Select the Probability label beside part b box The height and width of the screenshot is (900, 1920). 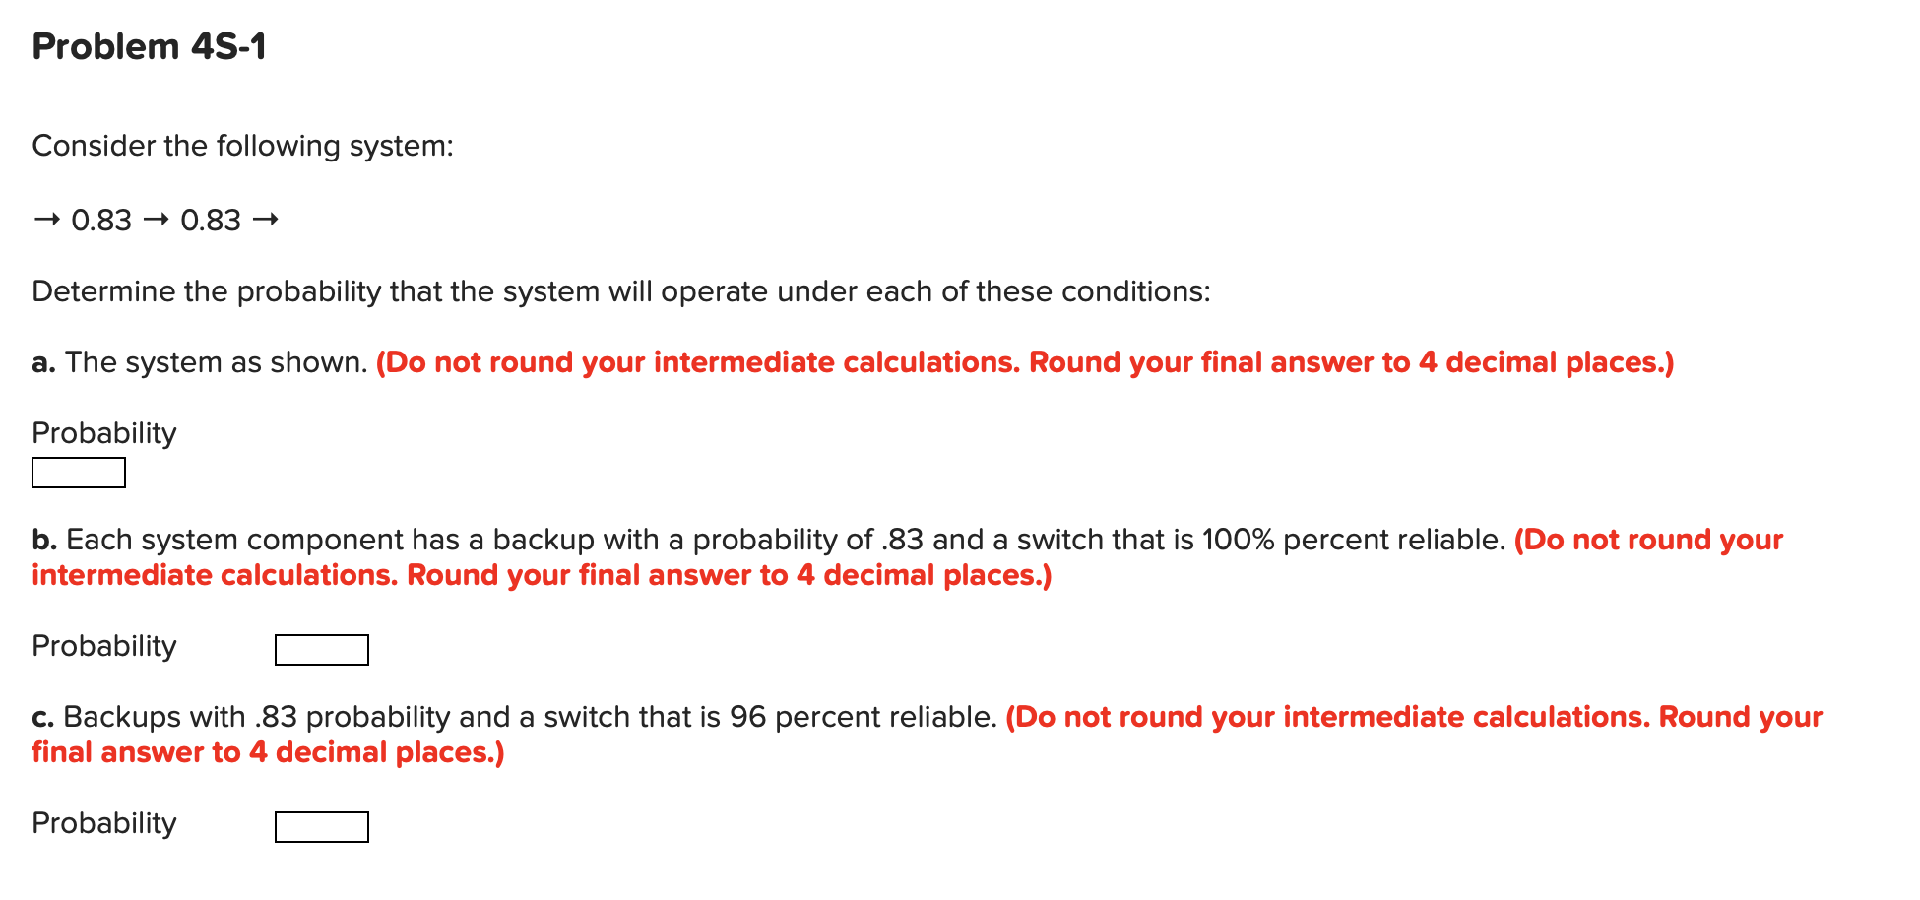[102, 646]
